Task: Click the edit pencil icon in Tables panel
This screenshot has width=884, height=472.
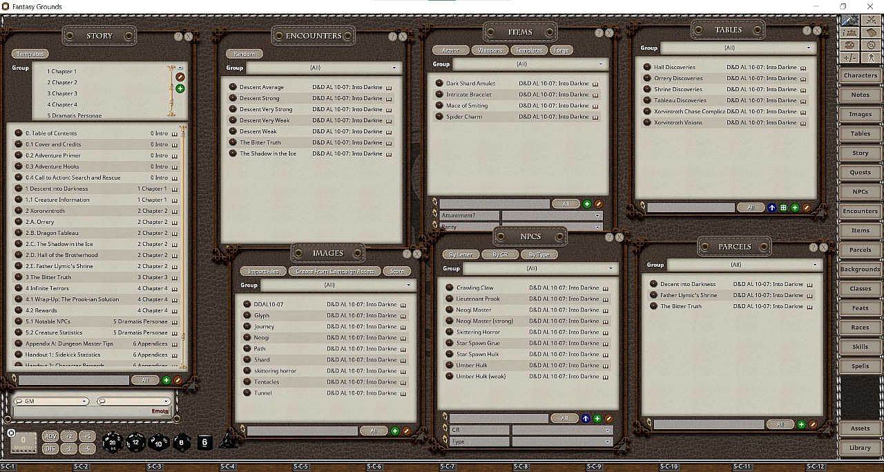Action: pos(806,207)
